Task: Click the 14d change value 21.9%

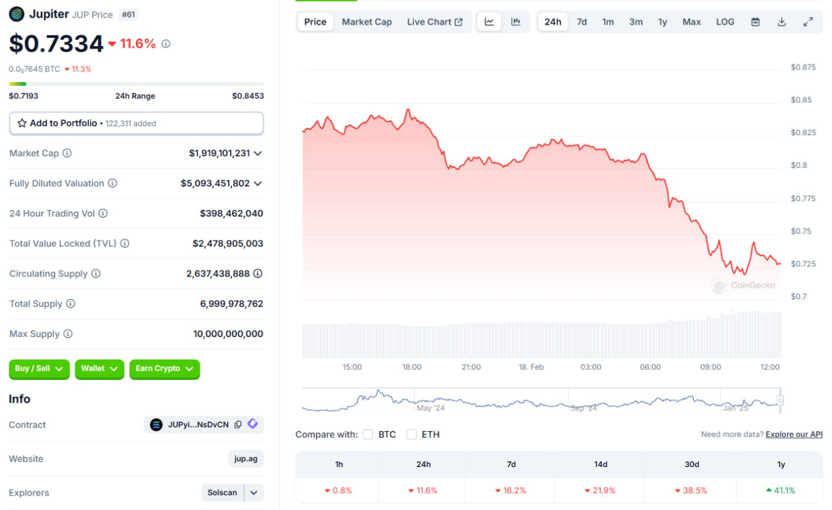Action: coord(600,490)
